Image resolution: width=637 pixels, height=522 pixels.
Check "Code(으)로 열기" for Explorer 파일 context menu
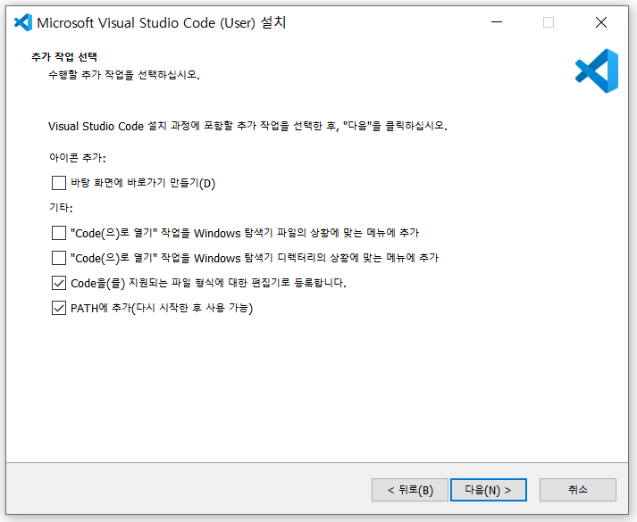pyautogui.click(x=59, y=233)
